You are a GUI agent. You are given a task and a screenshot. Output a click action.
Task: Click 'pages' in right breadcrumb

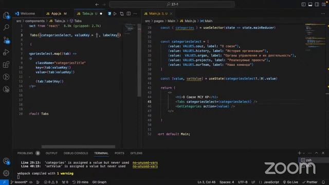159,21
